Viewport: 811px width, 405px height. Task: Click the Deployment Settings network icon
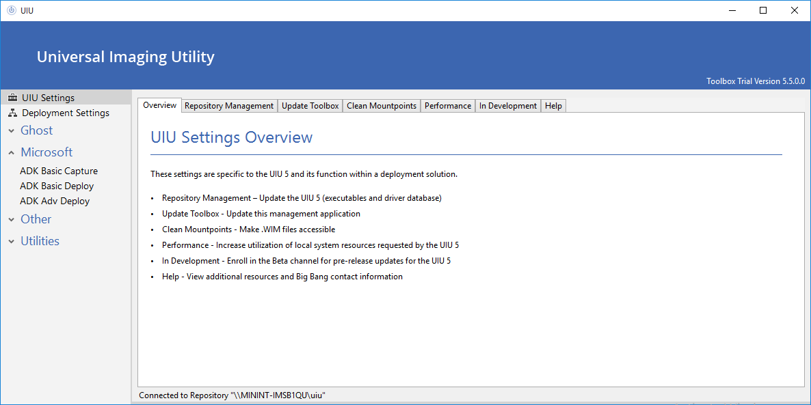tap(12, 113)
